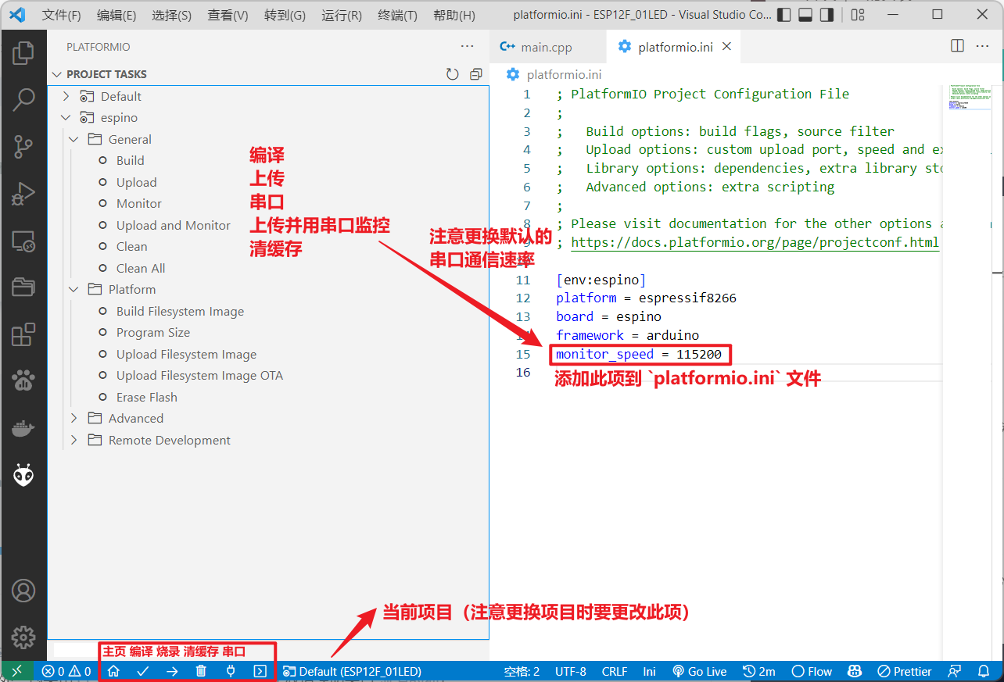The width and height of the screenshot is (1004, 682).
Task: Show errors and warnings count
Action: 66,671
